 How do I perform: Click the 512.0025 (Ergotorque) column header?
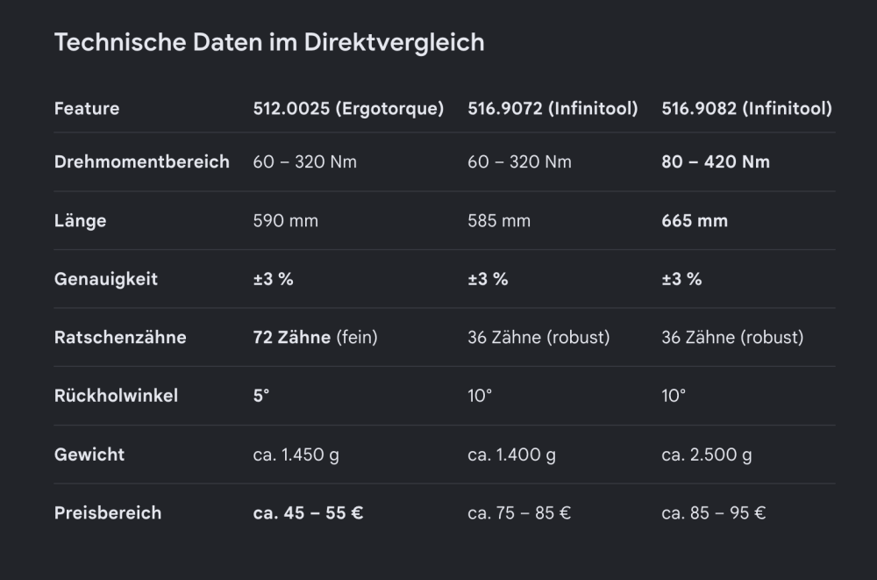coord(348,109)
